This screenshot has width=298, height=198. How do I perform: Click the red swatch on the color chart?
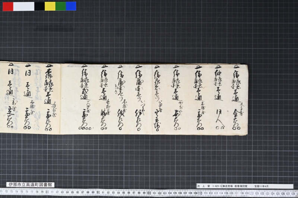tap(8, 6)
